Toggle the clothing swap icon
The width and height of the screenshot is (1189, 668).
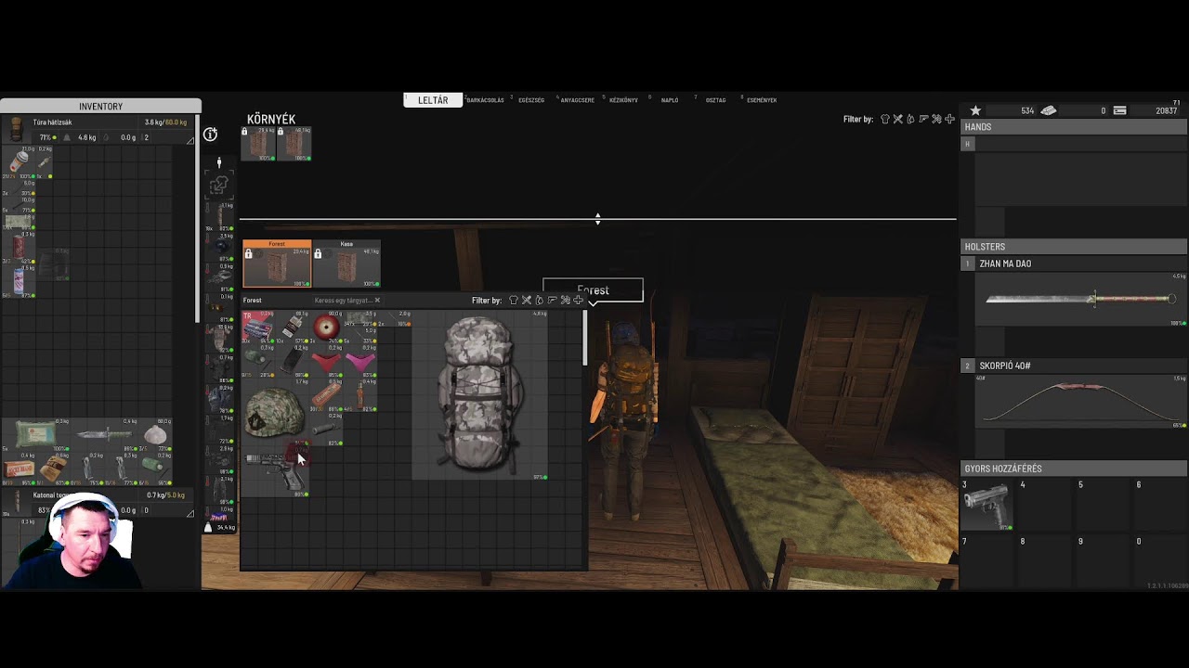click(x=219, y=186)
